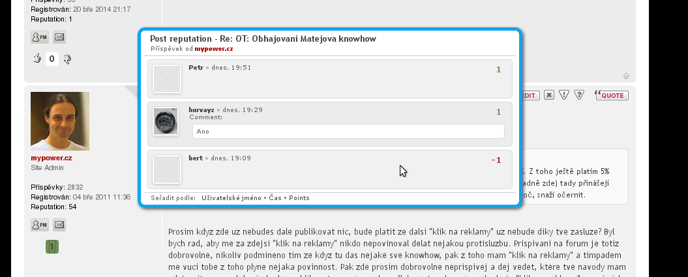The height and width of the screenshot is (277, 688).
Task: Click 'Reputation: 54' text
Action: pos(53,207)
